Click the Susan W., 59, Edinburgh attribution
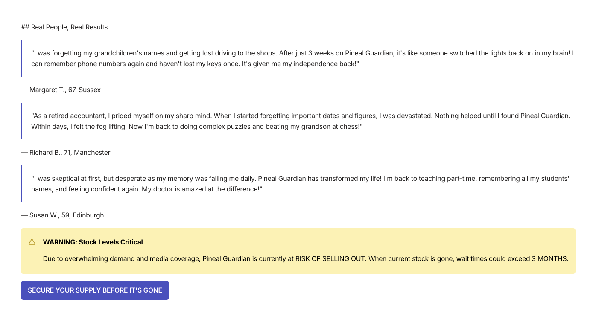 (x=67, y=215)
